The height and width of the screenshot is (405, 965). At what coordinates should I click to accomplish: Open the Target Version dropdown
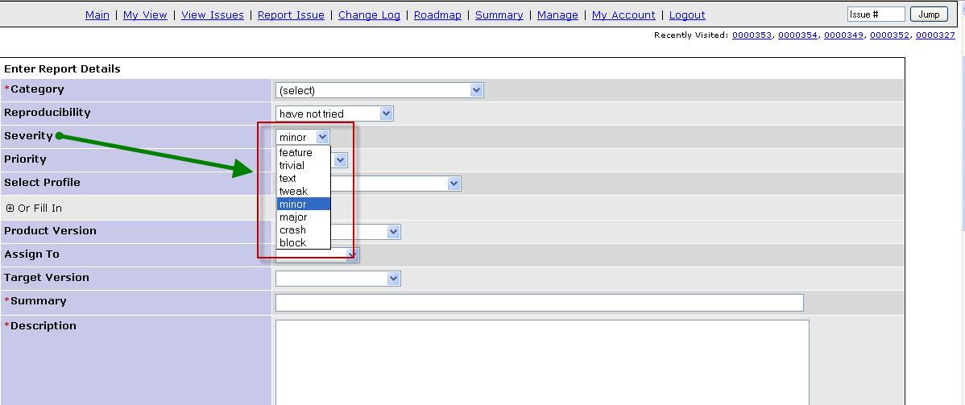338,279
